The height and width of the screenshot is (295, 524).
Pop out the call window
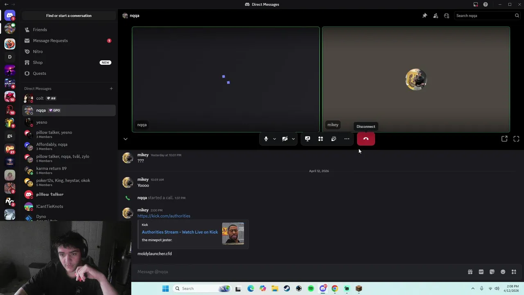[504, 139]
